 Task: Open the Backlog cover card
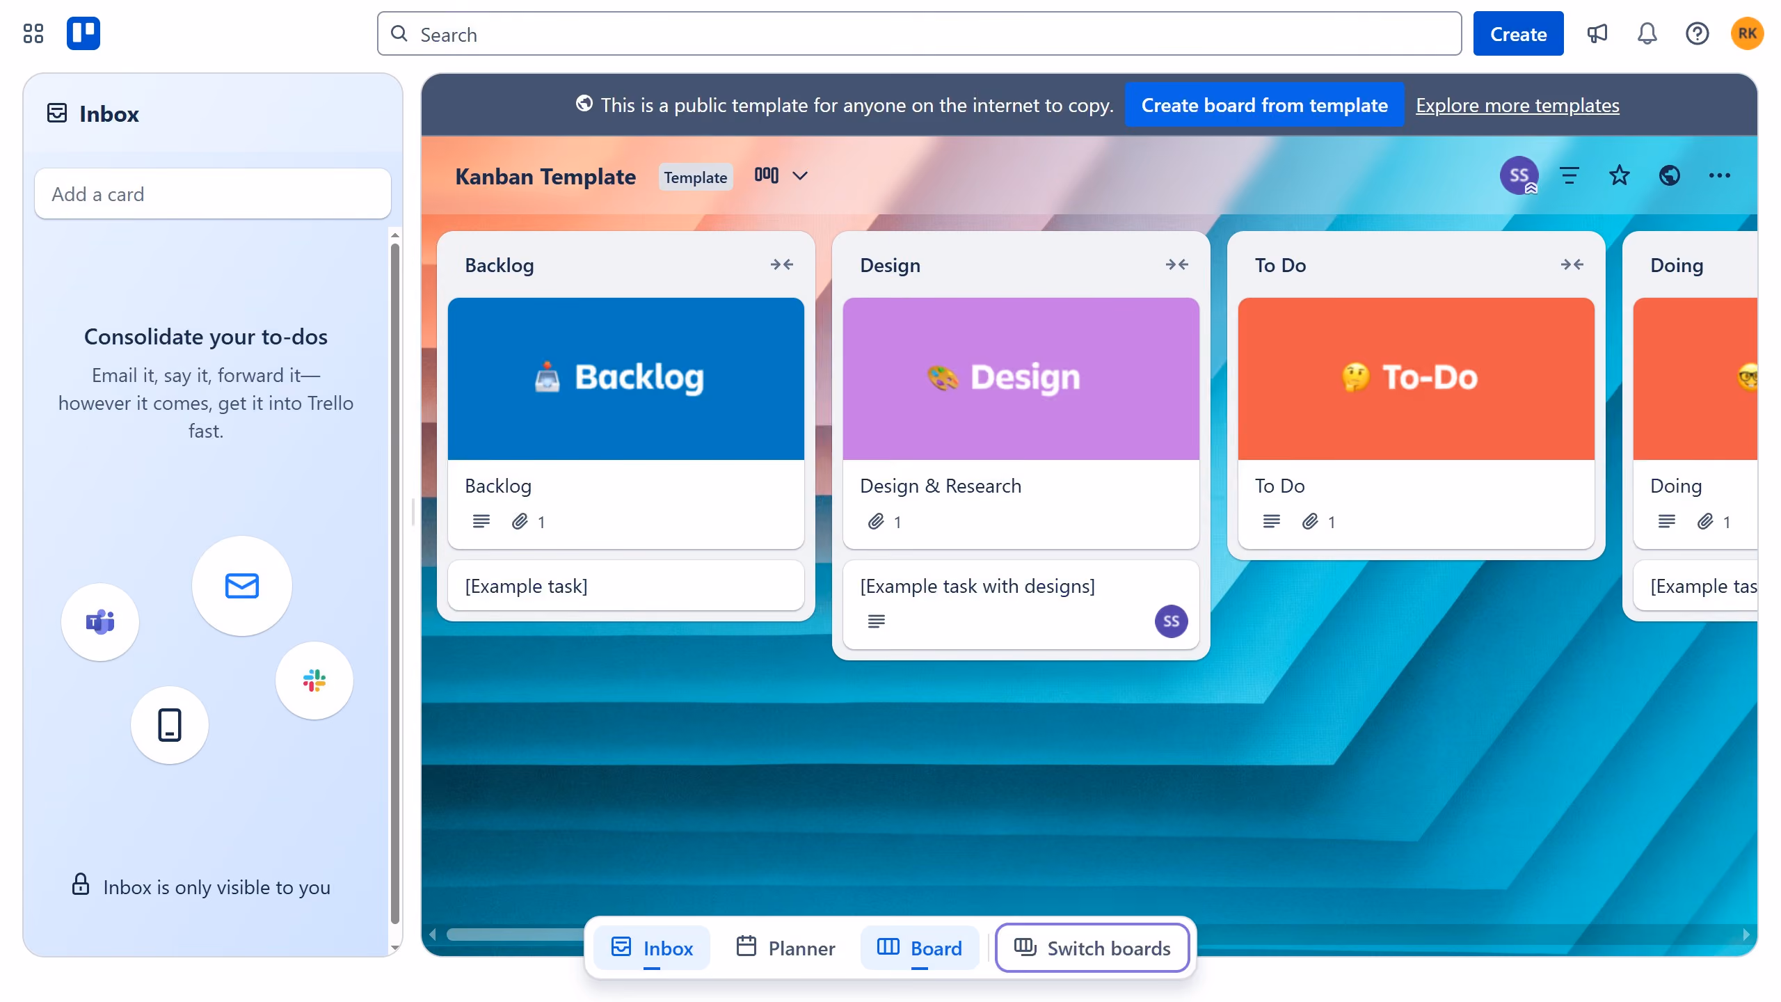626,423
